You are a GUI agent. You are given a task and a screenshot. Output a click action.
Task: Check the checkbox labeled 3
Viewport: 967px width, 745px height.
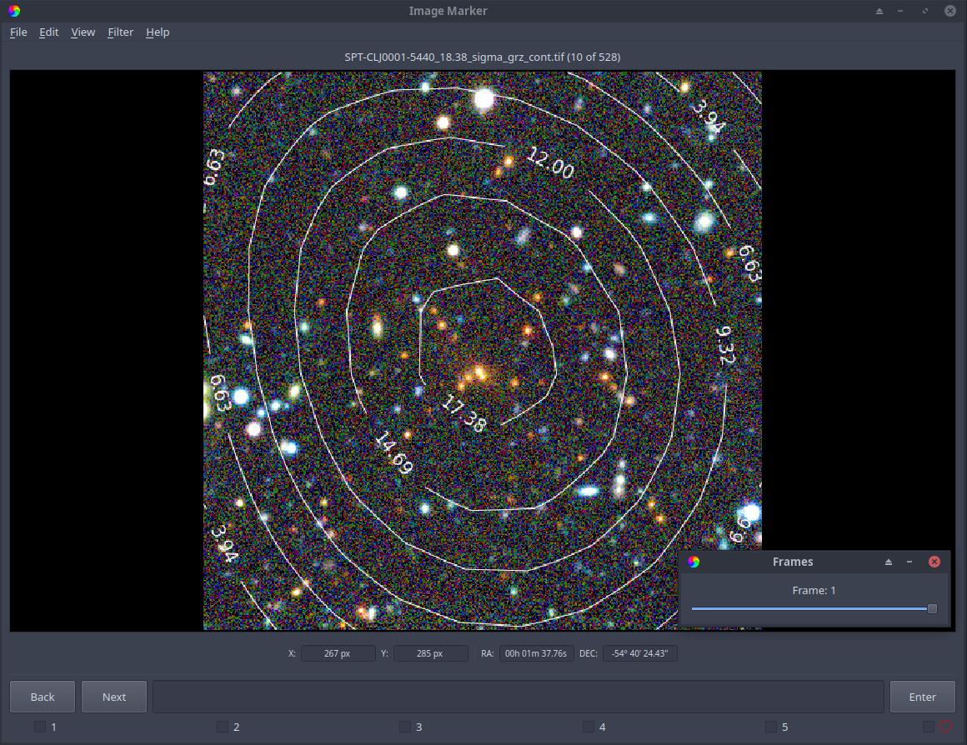[404, 727]
